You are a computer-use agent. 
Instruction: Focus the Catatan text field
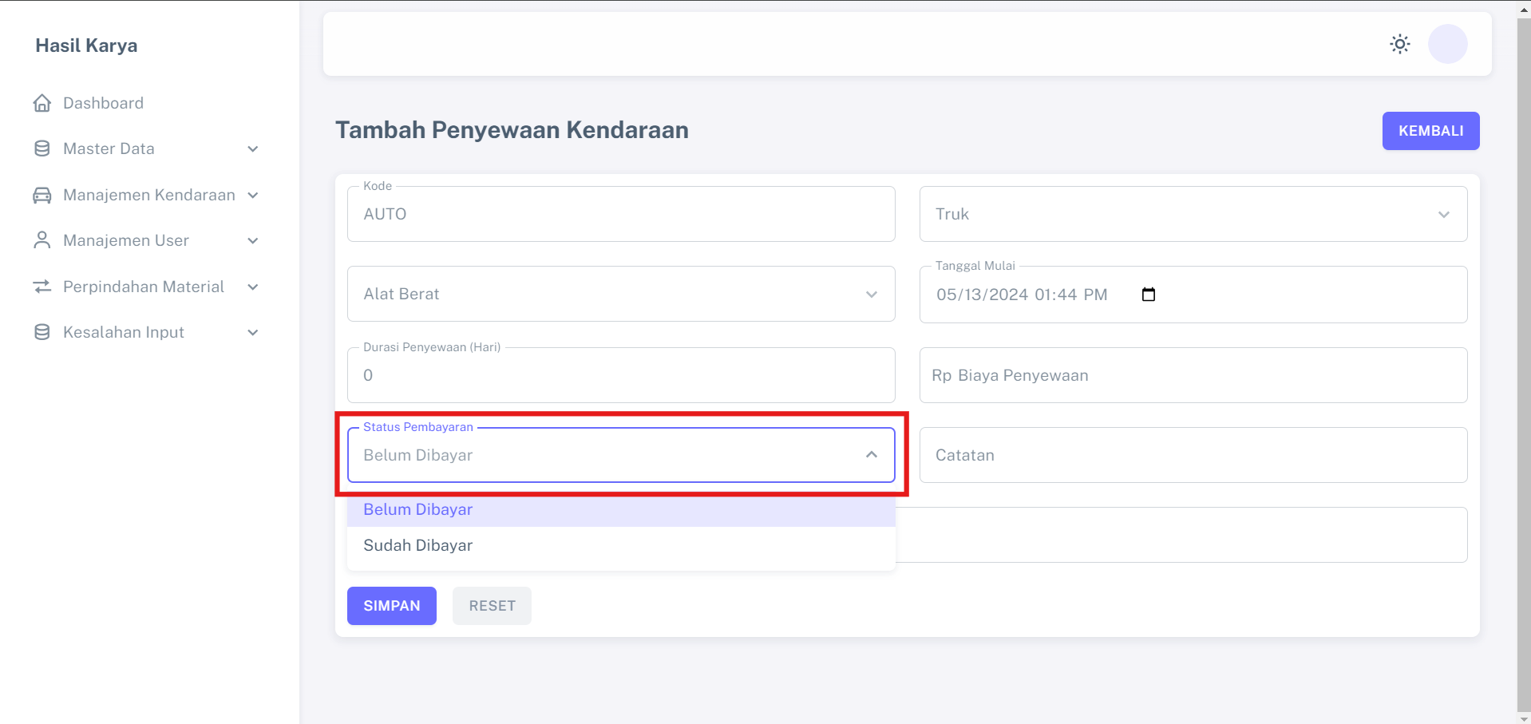tap(1193, 455)
